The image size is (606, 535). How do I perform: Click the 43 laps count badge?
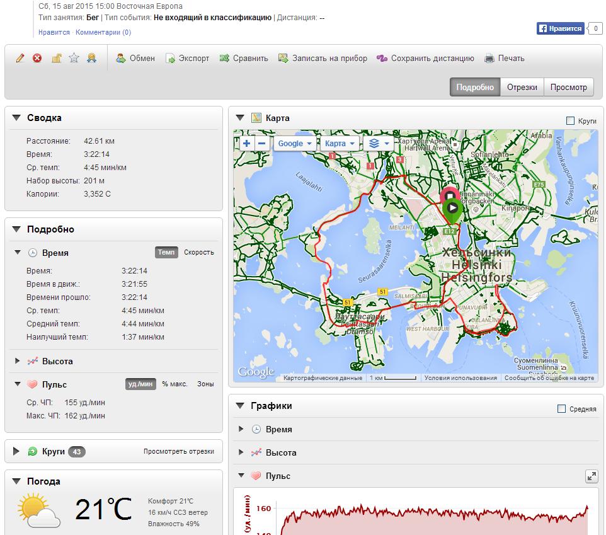[77, 451]
